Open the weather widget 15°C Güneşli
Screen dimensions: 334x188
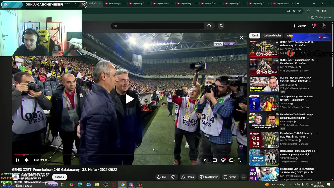coord(275,185)
